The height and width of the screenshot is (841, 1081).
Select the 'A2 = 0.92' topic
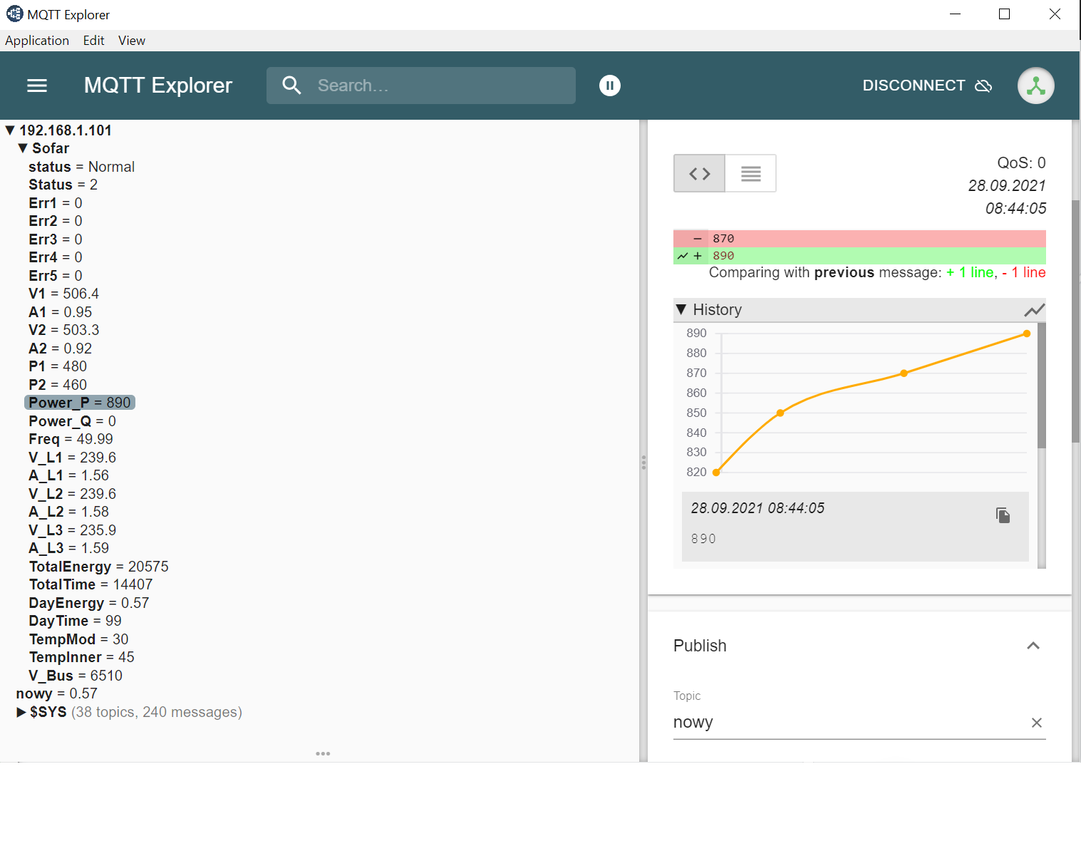coord(60,349)
